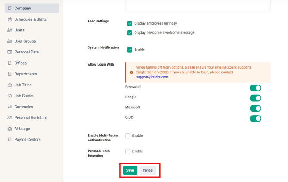Switch off the OIDC login toggle
Image resolution: width=288 pixels, height=182 pixels.
[255, 119]
